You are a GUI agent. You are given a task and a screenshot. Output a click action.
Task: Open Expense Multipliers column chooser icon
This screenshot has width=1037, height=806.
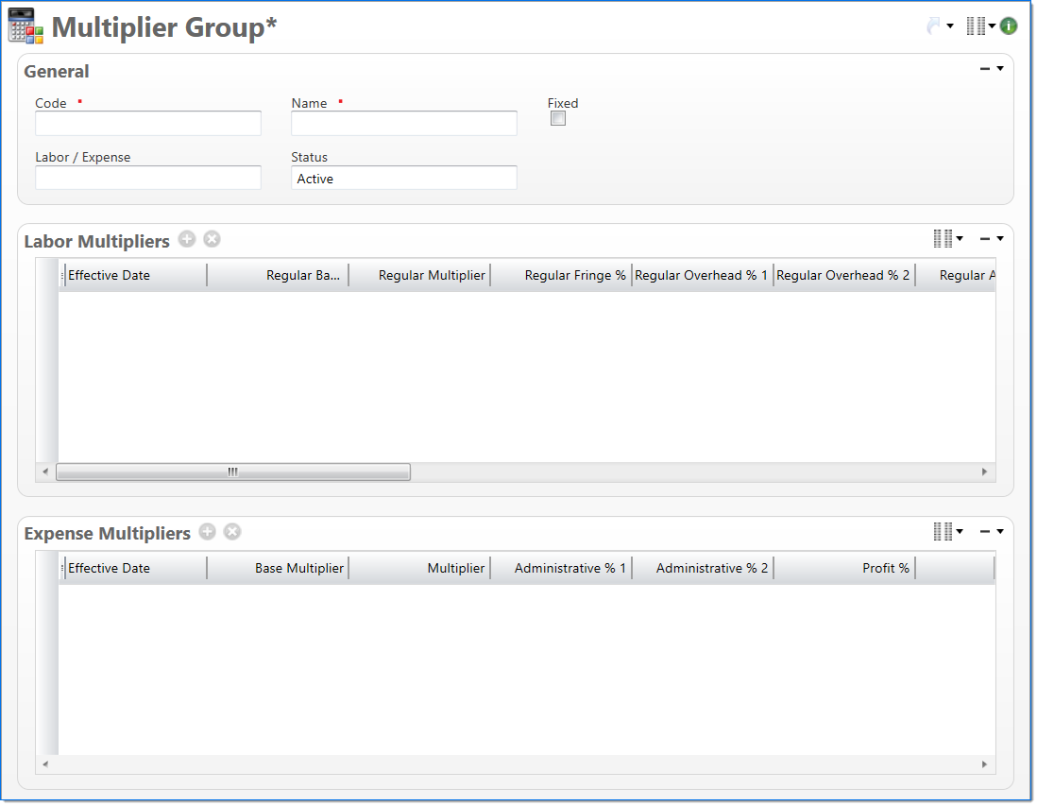[943, 532]
